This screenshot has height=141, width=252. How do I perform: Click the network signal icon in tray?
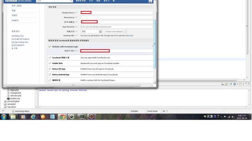[x=229, y=117]
